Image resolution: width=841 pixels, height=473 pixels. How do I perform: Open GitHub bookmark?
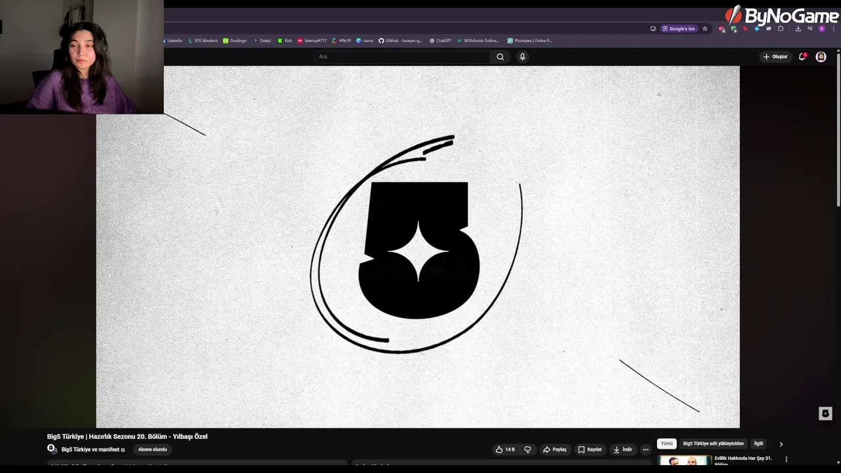pos(401,41)
